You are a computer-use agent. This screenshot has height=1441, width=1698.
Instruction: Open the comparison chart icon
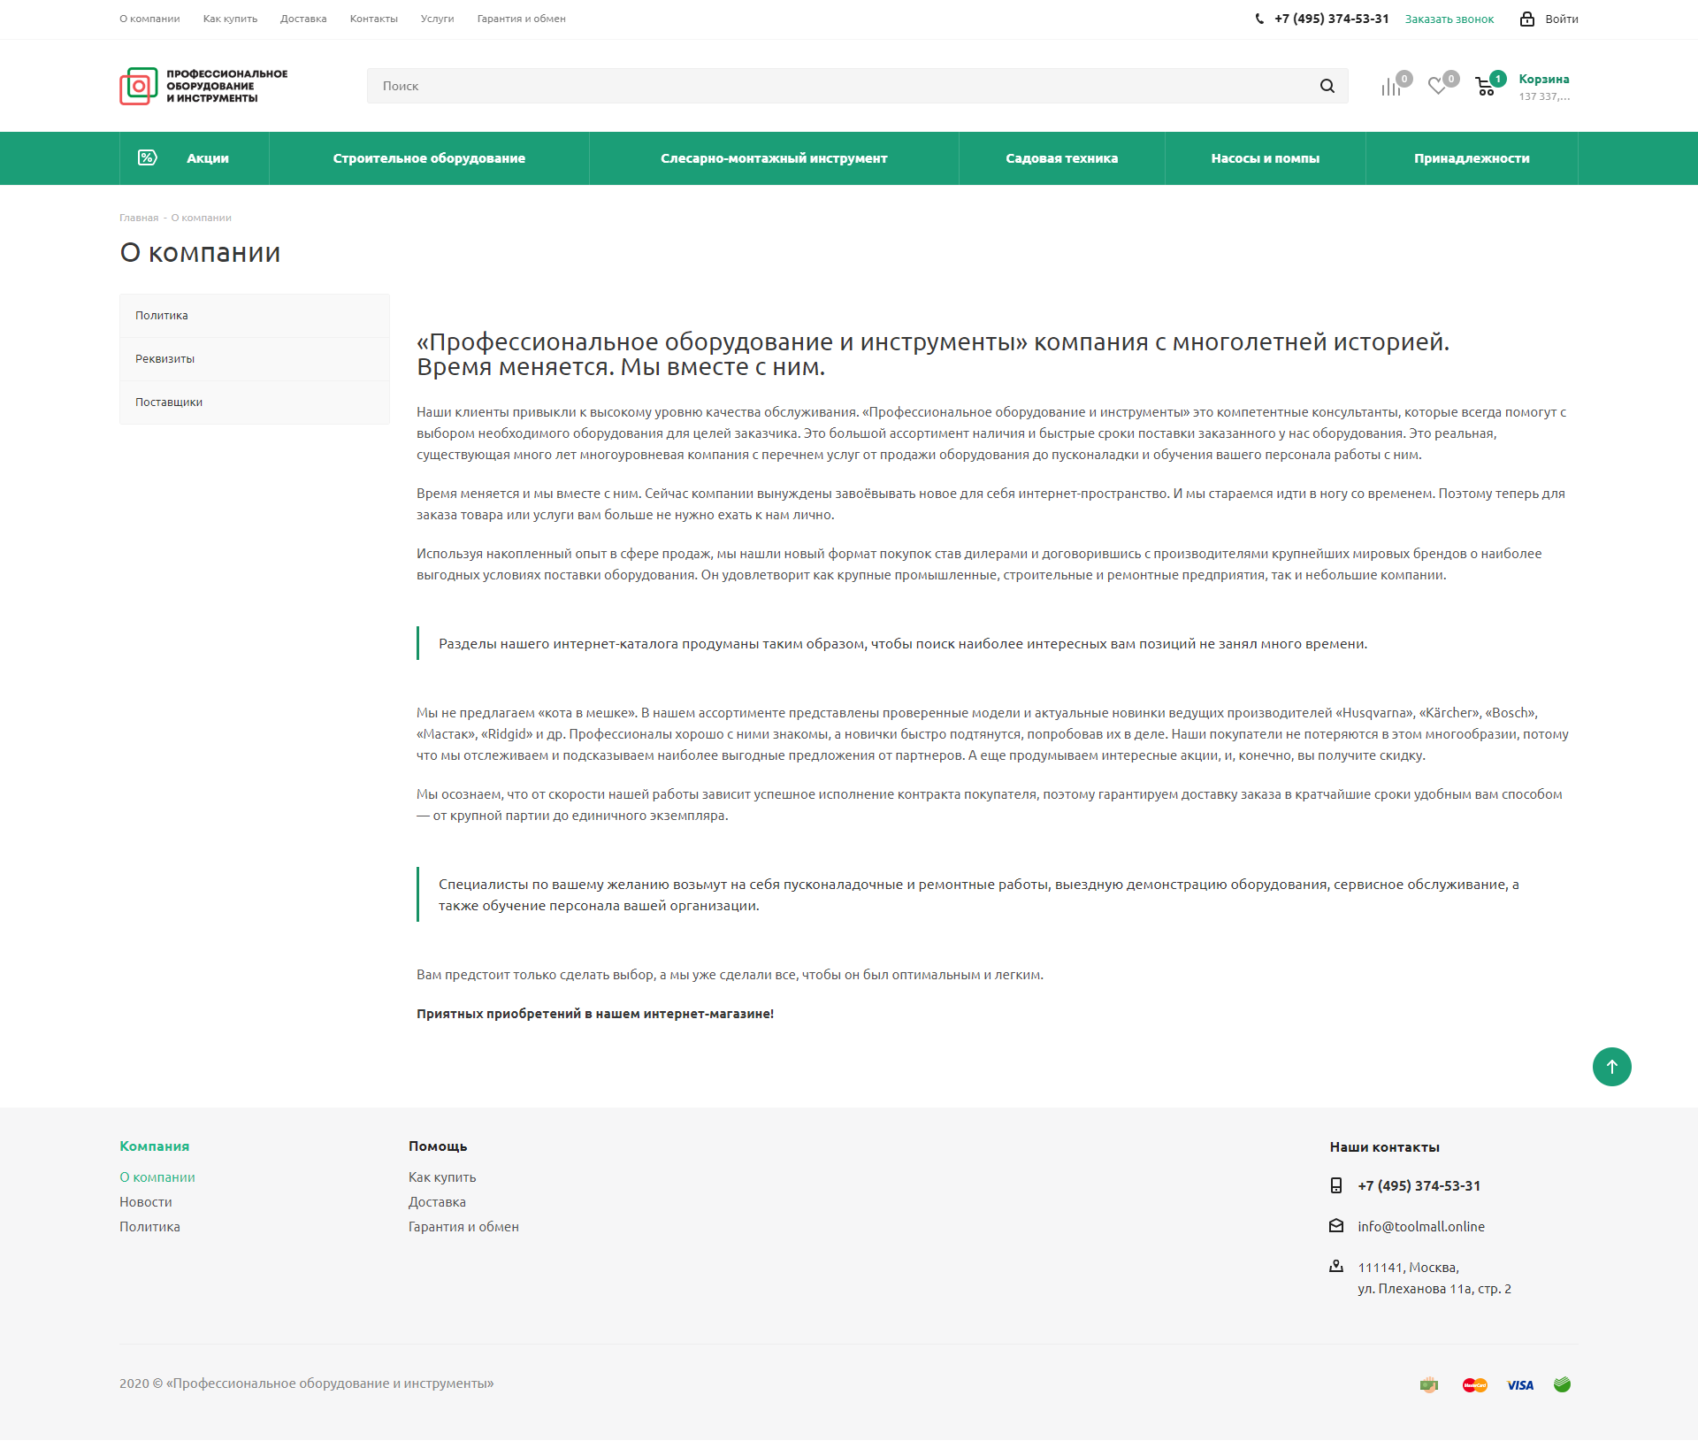(x=1391, y=87)
